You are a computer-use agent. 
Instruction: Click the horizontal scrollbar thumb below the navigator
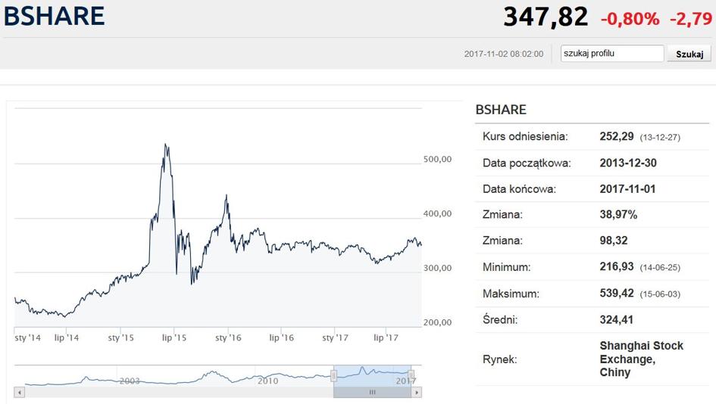tap(372, 393)
